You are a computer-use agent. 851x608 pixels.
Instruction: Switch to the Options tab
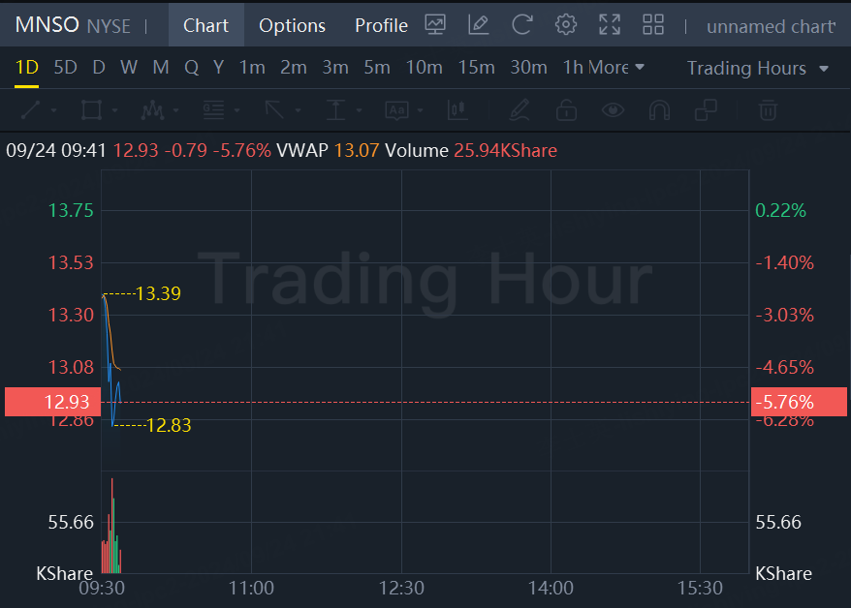tap(292, 25)
